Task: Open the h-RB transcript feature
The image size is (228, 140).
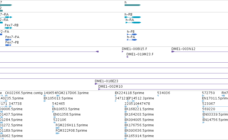Action: (x=133, y=17)
